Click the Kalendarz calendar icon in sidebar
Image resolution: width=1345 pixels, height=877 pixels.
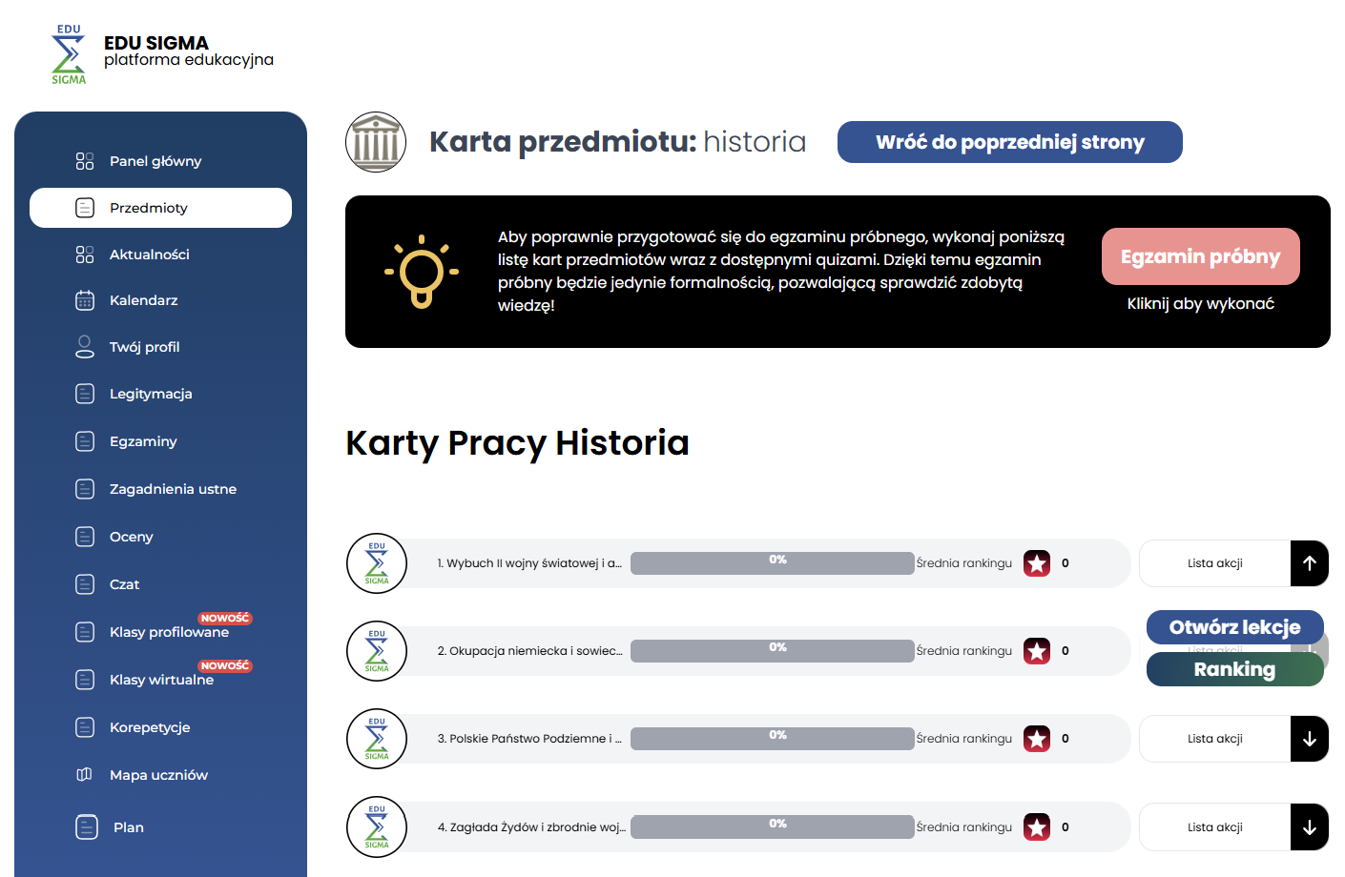click(85, 300)
